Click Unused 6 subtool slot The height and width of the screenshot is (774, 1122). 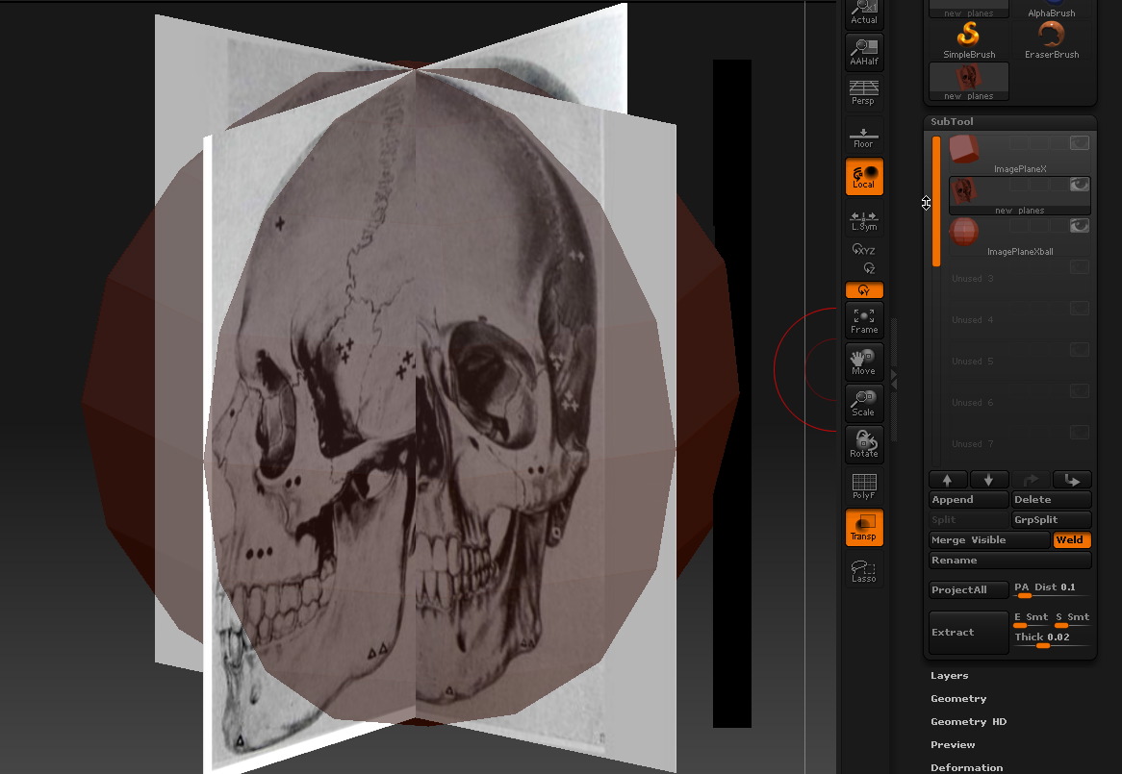1020,402
